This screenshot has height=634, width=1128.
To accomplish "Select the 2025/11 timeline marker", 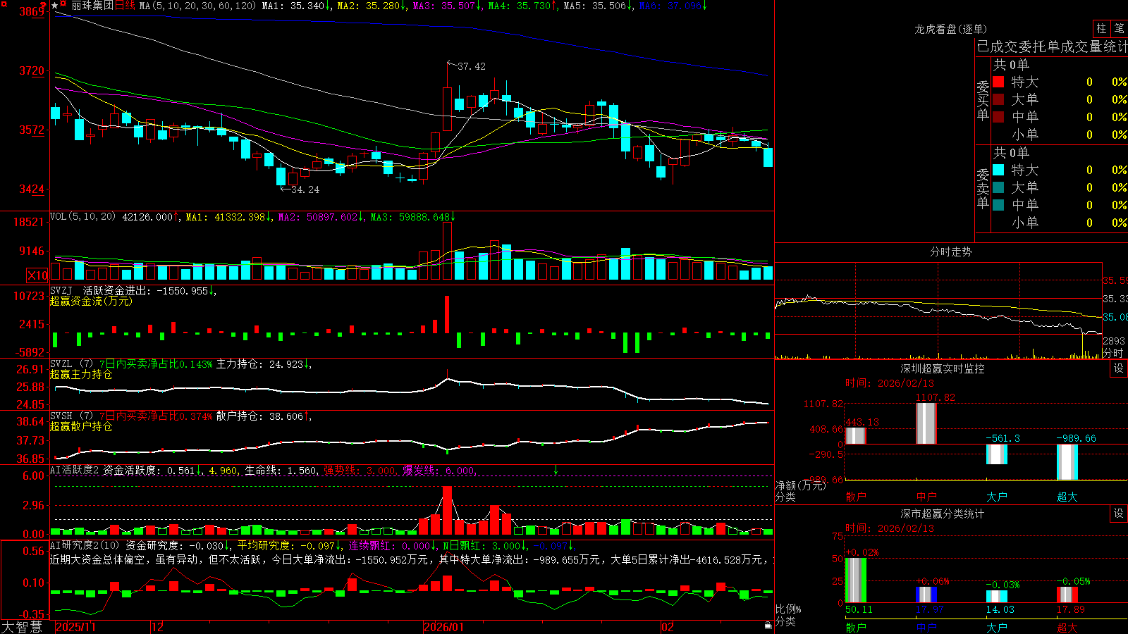I will point(75,627).
